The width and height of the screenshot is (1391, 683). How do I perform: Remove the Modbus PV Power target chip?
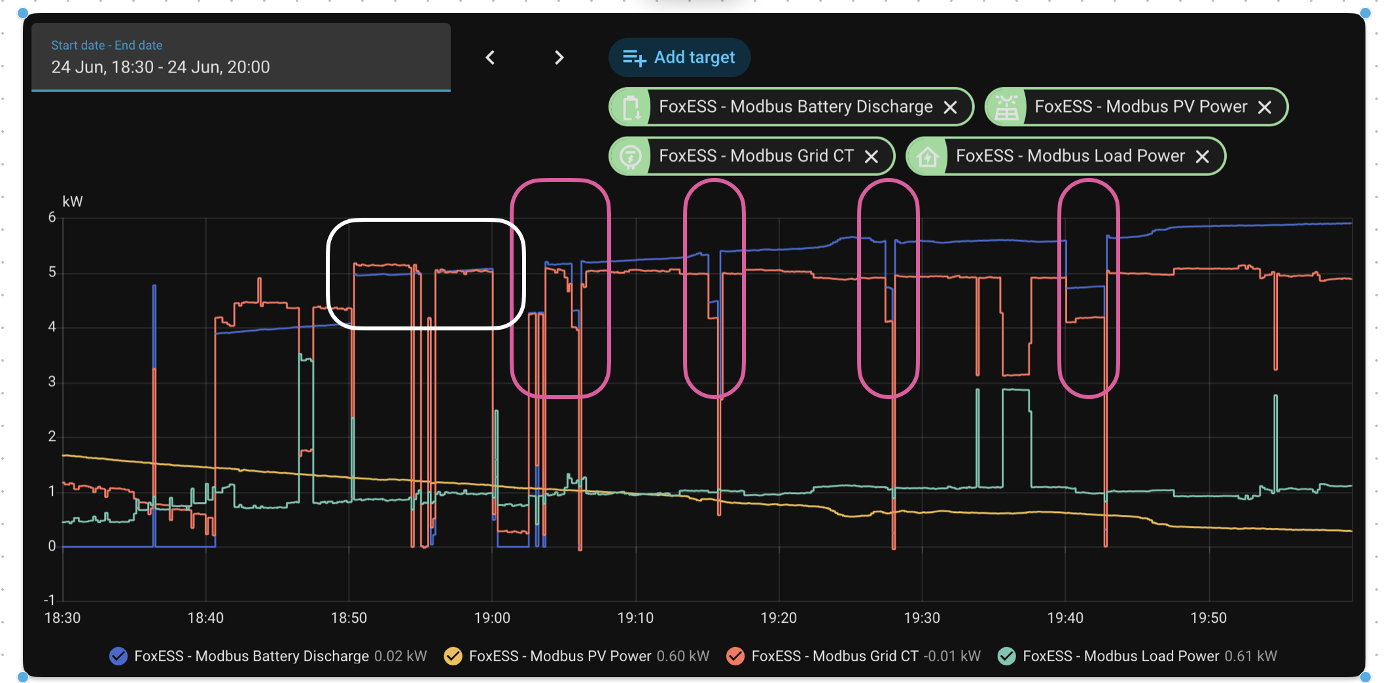[x=1265, y=107]
